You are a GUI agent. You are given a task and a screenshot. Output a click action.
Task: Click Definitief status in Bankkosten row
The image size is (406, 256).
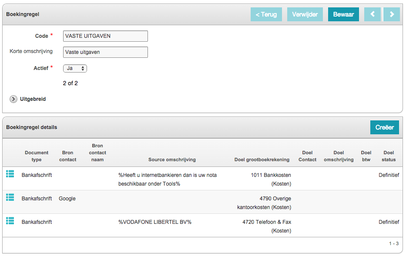pyautogui.click(x=389, y=175)
